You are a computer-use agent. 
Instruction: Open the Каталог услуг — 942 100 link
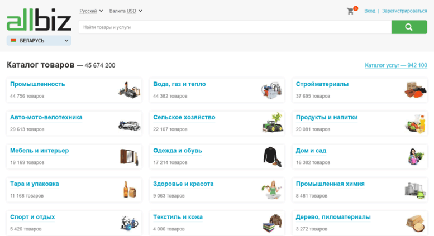[x=396, y=65]
